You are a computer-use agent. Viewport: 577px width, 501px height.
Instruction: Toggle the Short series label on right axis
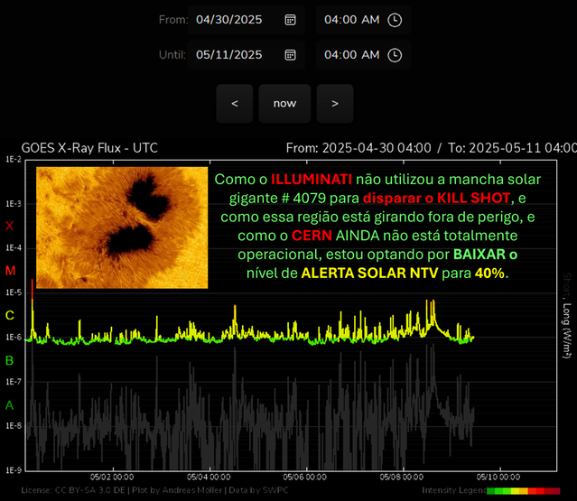pyautogui.click(x=567, y=284)
